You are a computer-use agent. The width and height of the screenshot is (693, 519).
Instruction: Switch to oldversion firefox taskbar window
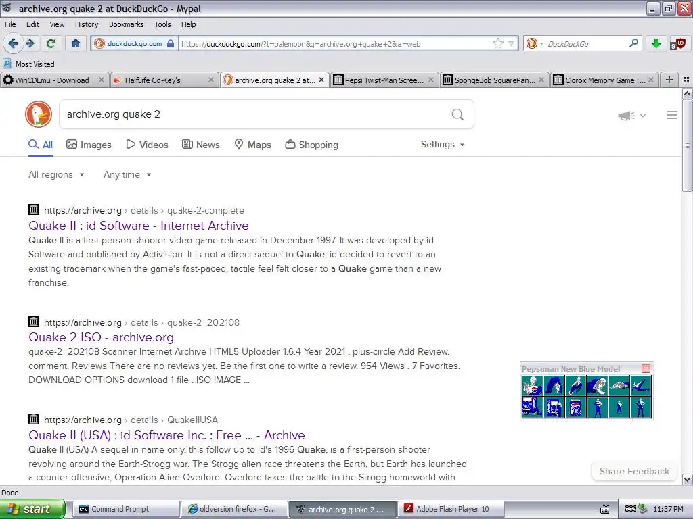[x=234, y=509]
